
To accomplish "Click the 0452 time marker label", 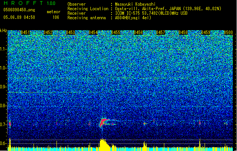I will [x=48, y=32].
